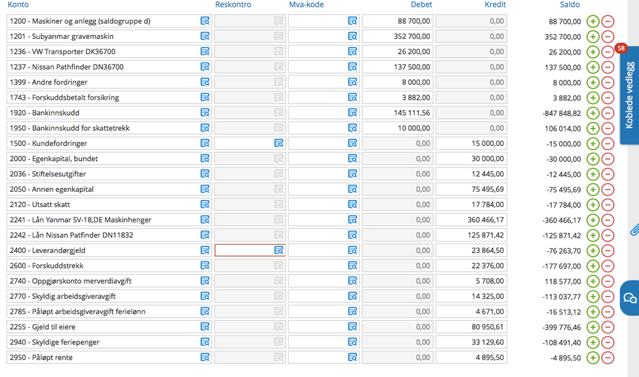Viewport: 639px width, 377px height.
Task: Open Mva-kode lookup on 2740 Oppgjørskonto row
Action: coord(352,281)
